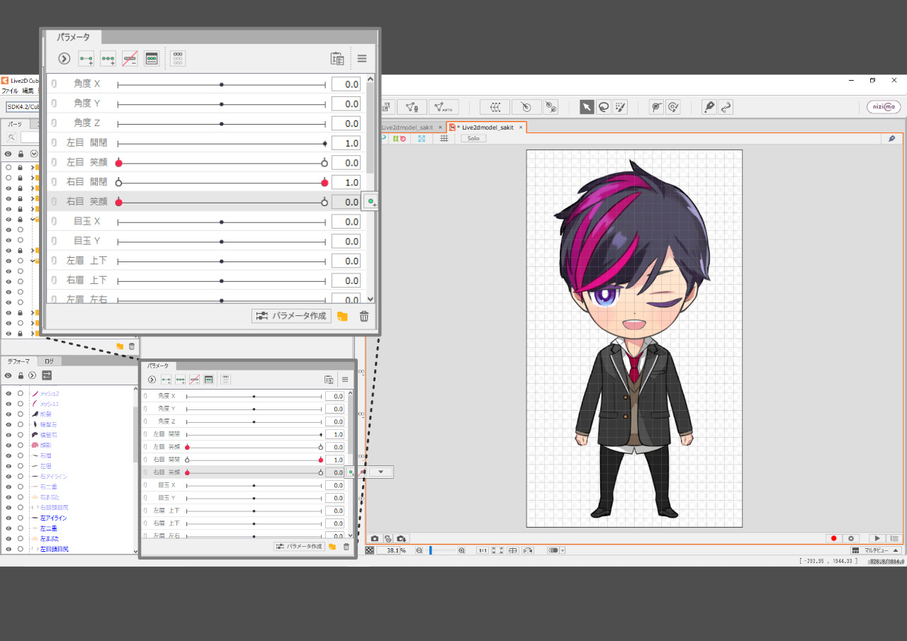Click the 角度 Z slider in unmagnified パラメータ panel
907x641 pixels.
[x=254, y=421]
